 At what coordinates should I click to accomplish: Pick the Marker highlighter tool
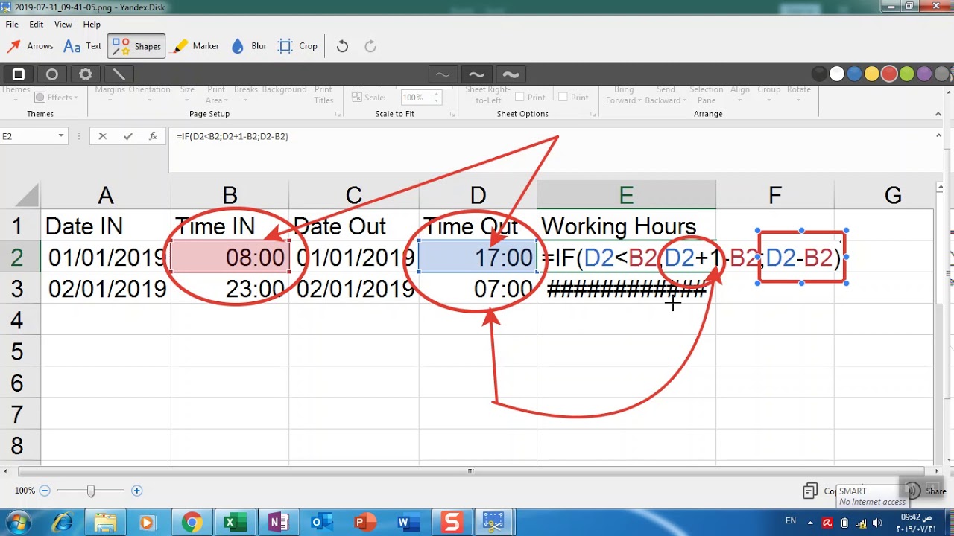(196, 46)
